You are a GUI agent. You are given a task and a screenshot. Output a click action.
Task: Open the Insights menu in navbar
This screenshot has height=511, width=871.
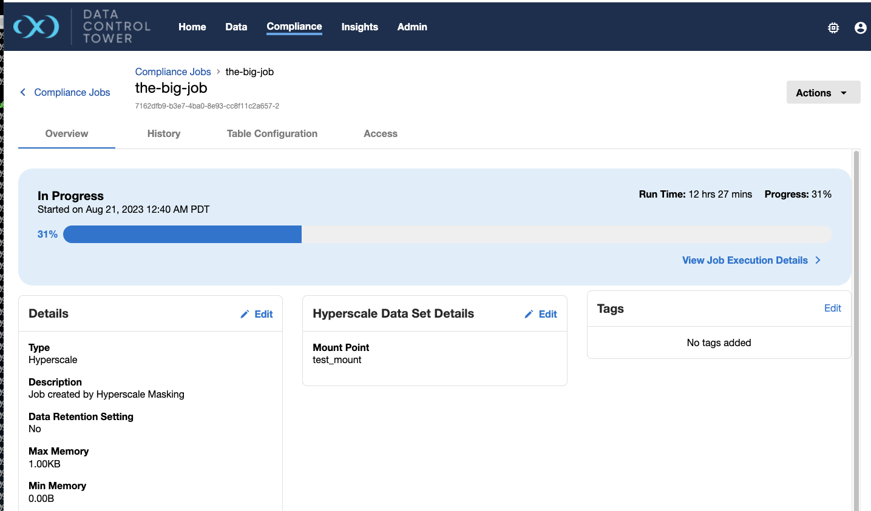359,27
